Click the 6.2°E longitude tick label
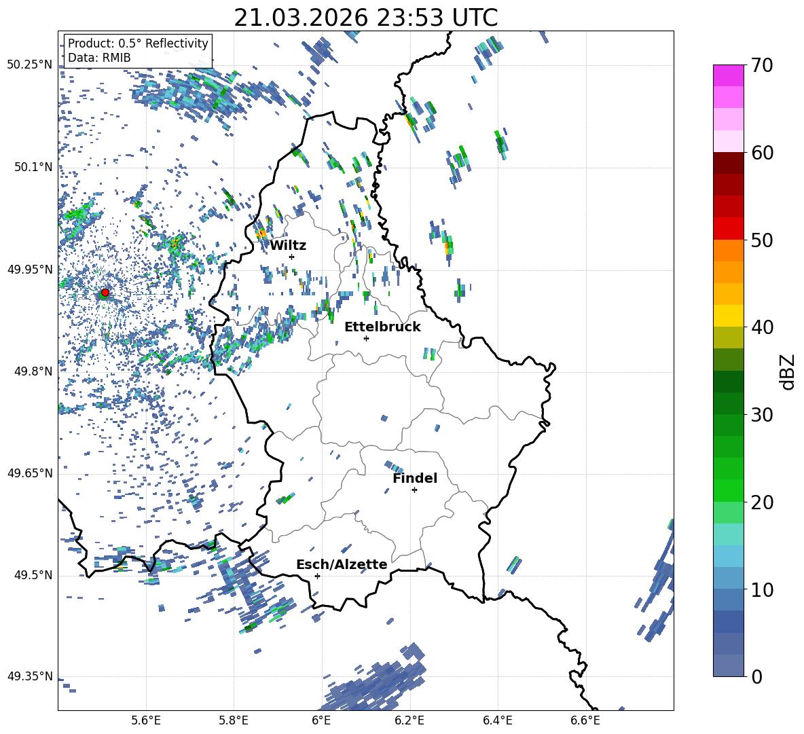The width and height of the screenshot is (804, 734). pos(409,720)
